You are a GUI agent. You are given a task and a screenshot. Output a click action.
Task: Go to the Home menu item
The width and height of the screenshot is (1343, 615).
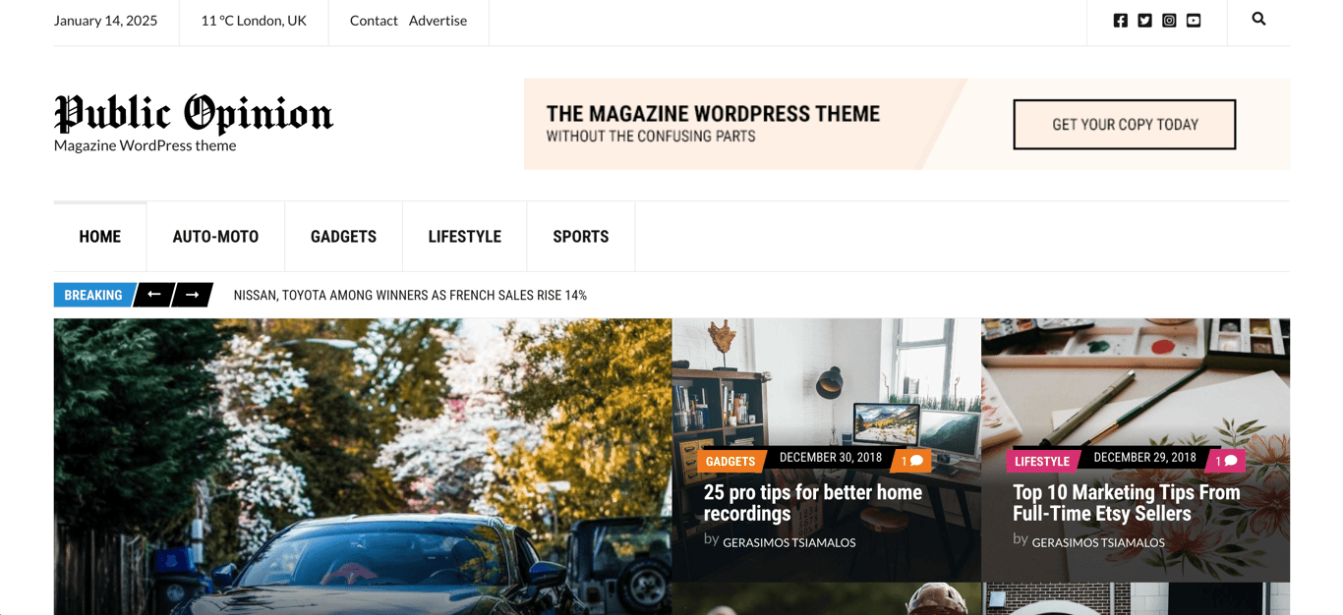tap(100, 237)
